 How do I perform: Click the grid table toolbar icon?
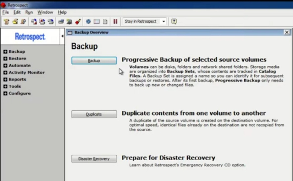pos(97,21)
